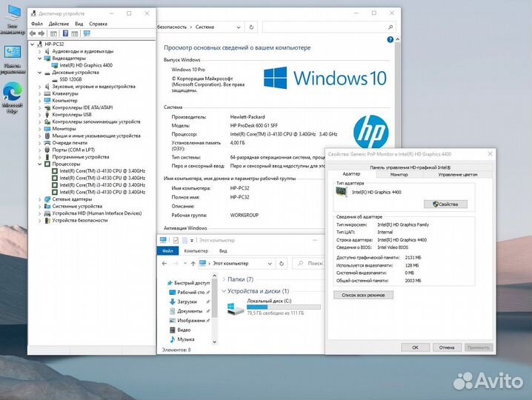Switch to Управление цветом tab
532x400 pixels.
pyautogui.click(x=458, y=174)
